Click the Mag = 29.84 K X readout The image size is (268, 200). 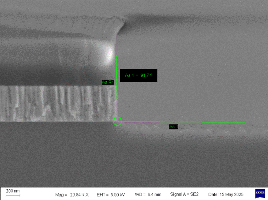[x=72, y=195]
